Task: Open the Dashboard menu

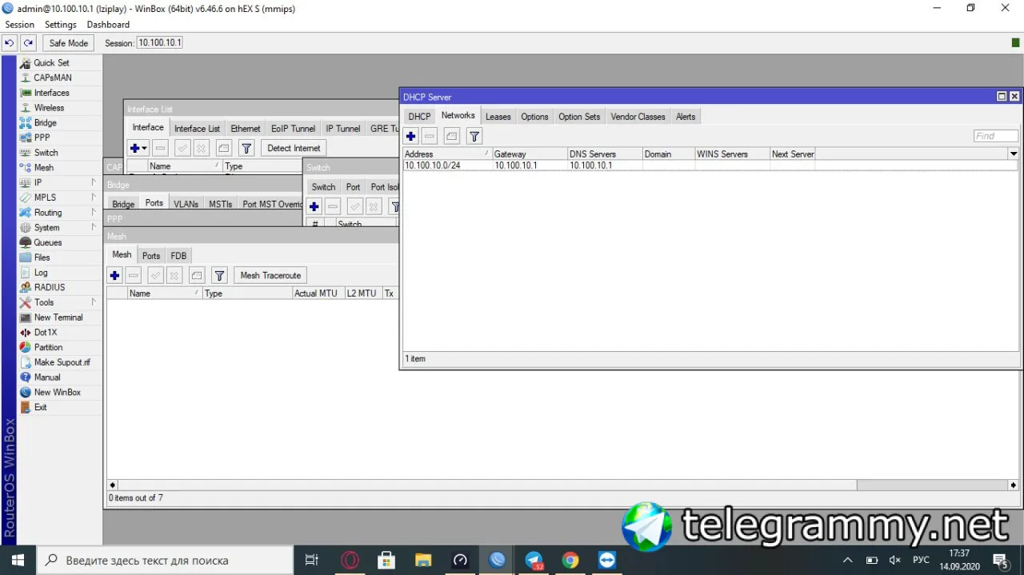Action: tap(108, 25)
